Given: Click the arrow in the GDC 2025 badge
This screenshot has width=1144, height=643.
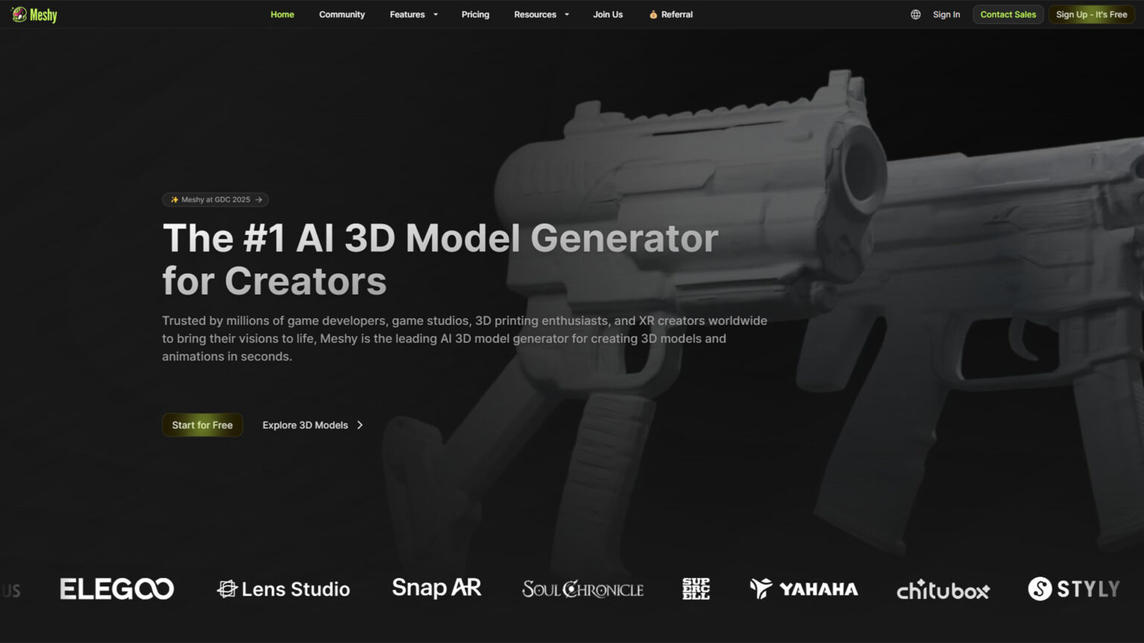Looking at the screenshot, I should point(258,199).
